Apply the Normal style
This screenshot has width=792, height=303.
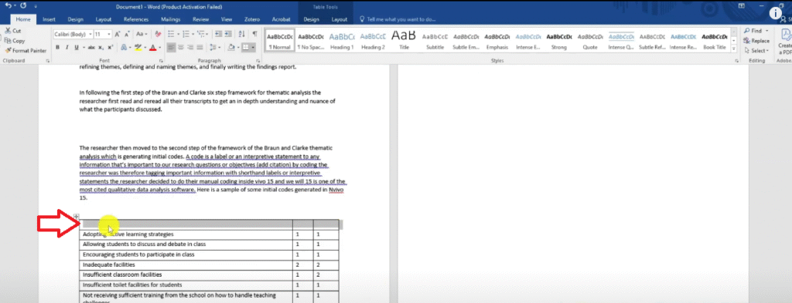279,40
